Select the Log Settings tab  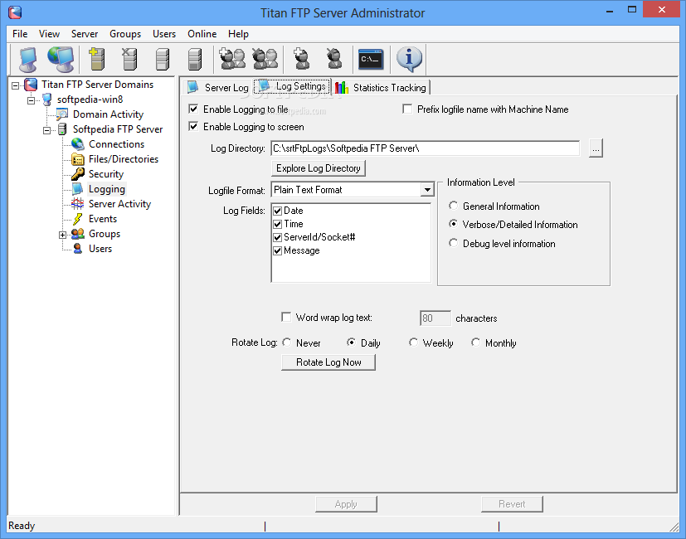292,86
